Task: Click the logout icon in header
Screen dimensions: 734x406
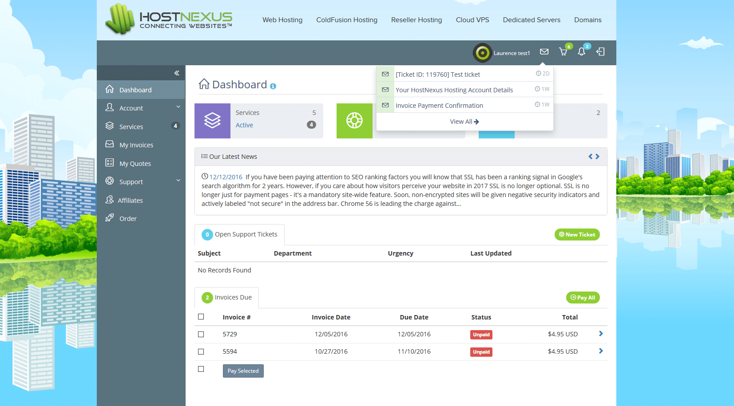Action: 600,52
